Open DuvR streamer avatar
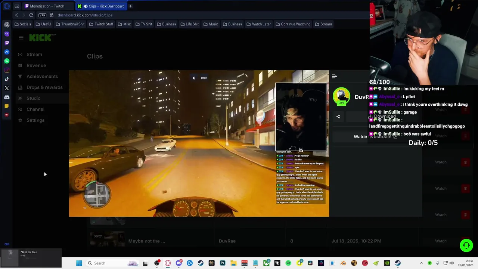 point(341,96)
